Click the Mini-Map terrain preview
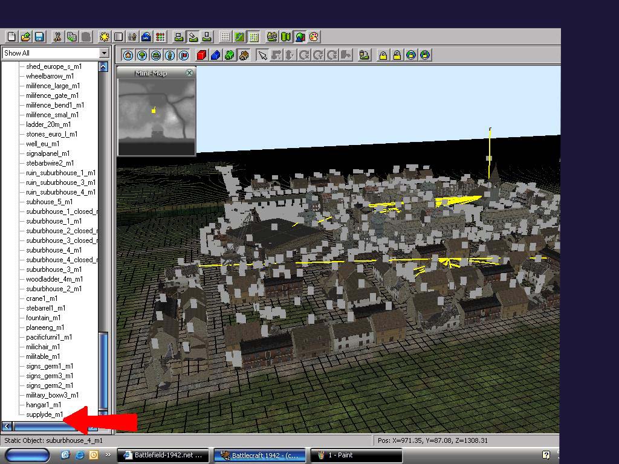The image size is (619, 464). coord(157,117)
